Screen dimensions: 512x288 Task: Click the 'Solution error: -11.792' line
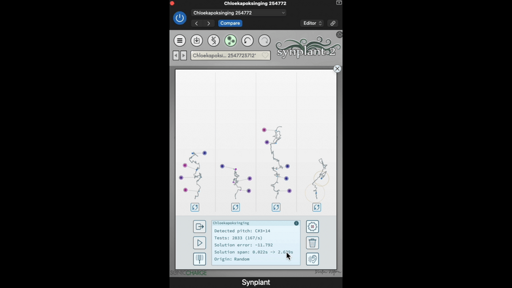pos(244,245)
